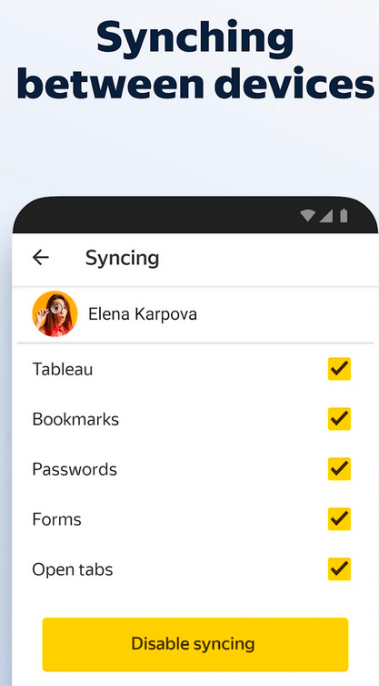Tap the Bookmarks label
Screen dimensions: 379x686
(x=75, y=419)
